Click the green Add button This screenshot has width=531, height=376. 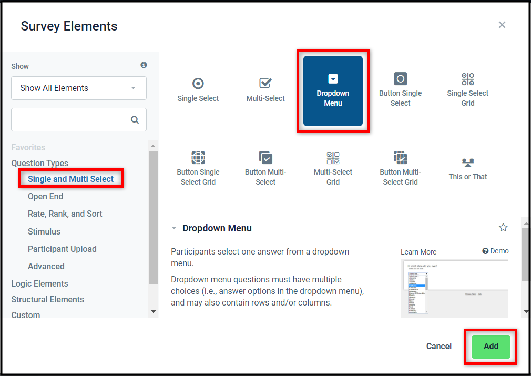[491, 346]
